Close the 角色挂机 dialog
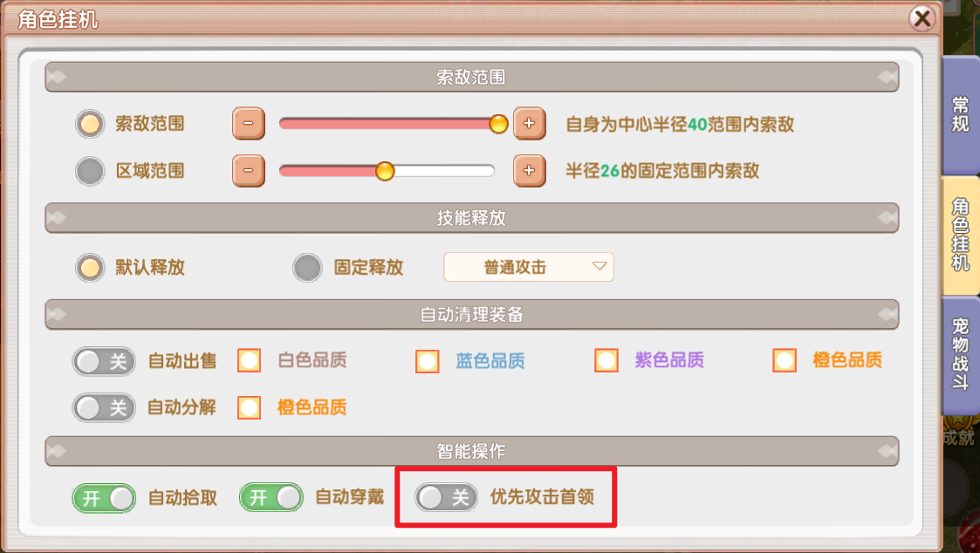Screen dimensions: 980x553 click(922, 18)
